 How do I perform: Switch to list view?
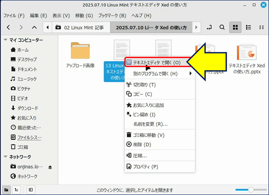(248, 27)
